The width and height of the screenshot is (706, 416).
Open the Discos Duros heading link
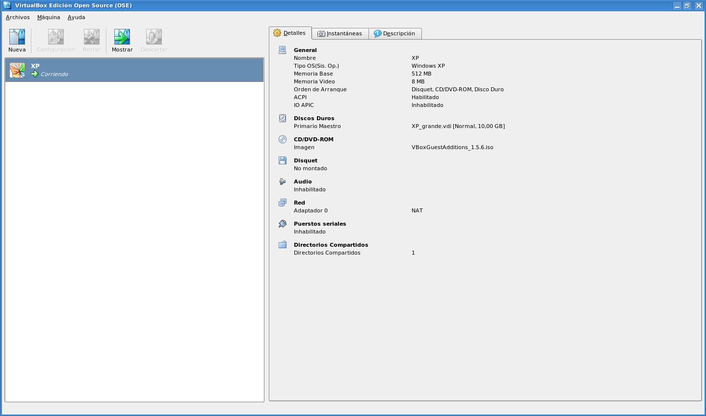(314, 118)
